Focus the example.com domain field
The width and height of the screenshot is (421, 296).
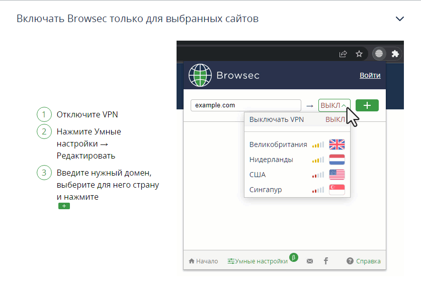245,105
